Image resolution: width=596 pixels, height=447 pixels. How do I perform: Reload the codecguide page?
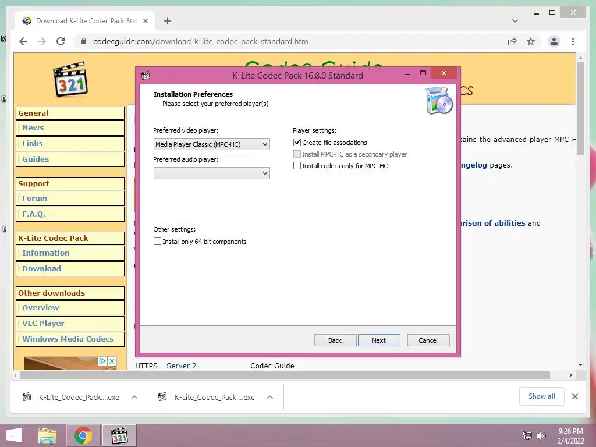[61, 41]
